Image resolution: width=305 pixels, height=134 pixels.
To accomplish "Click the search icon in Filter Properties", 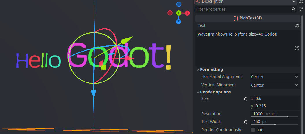I will pyautogui.click(x=293, y=9).
